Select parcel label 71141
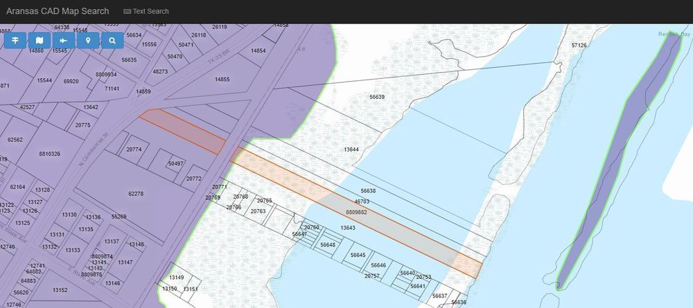693x308 pixels. pyautogui.click(x=112, y=89)
